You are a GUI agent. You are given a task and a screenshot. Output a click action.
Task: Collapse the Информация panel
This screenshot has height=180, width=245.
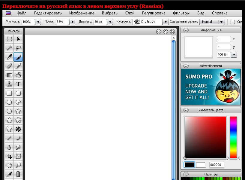tap(186, 30)
